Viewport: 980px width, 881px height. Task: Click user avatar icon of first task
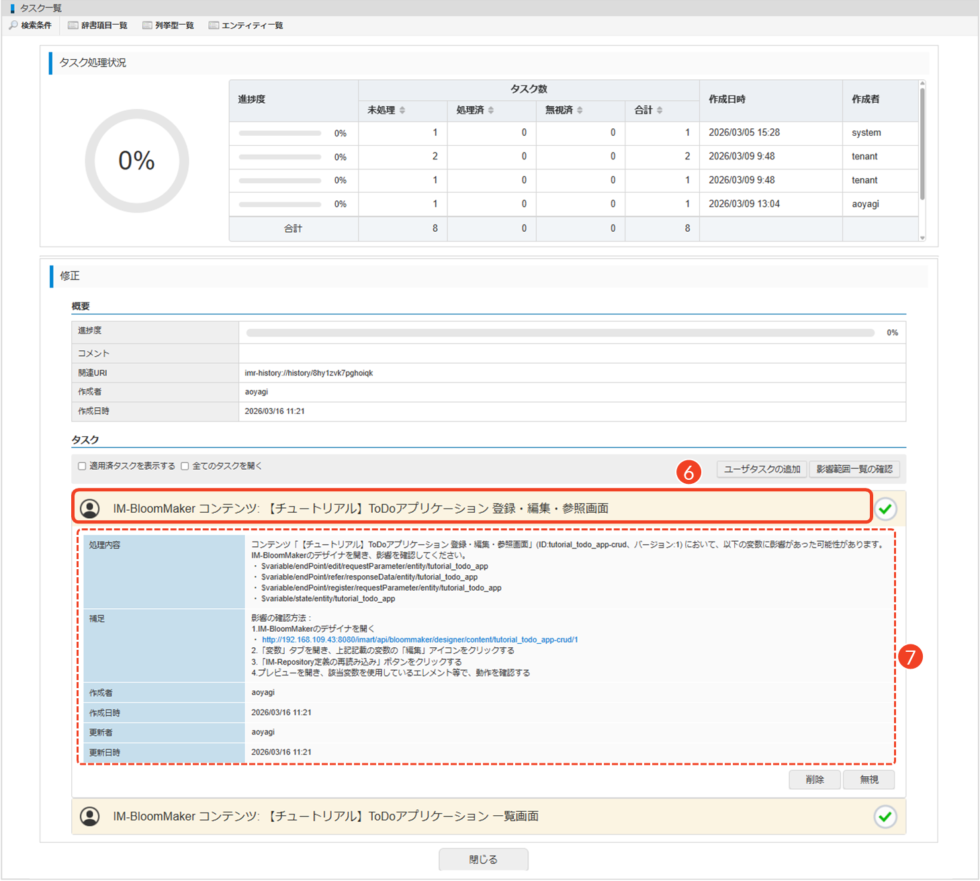pyautogui.click(x=90, y=509)
